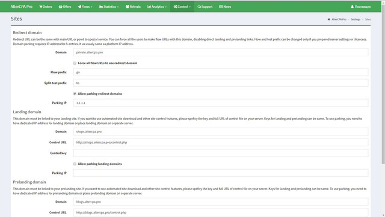
Task: Click the Prelanding domain section heading
Action: 29,182
